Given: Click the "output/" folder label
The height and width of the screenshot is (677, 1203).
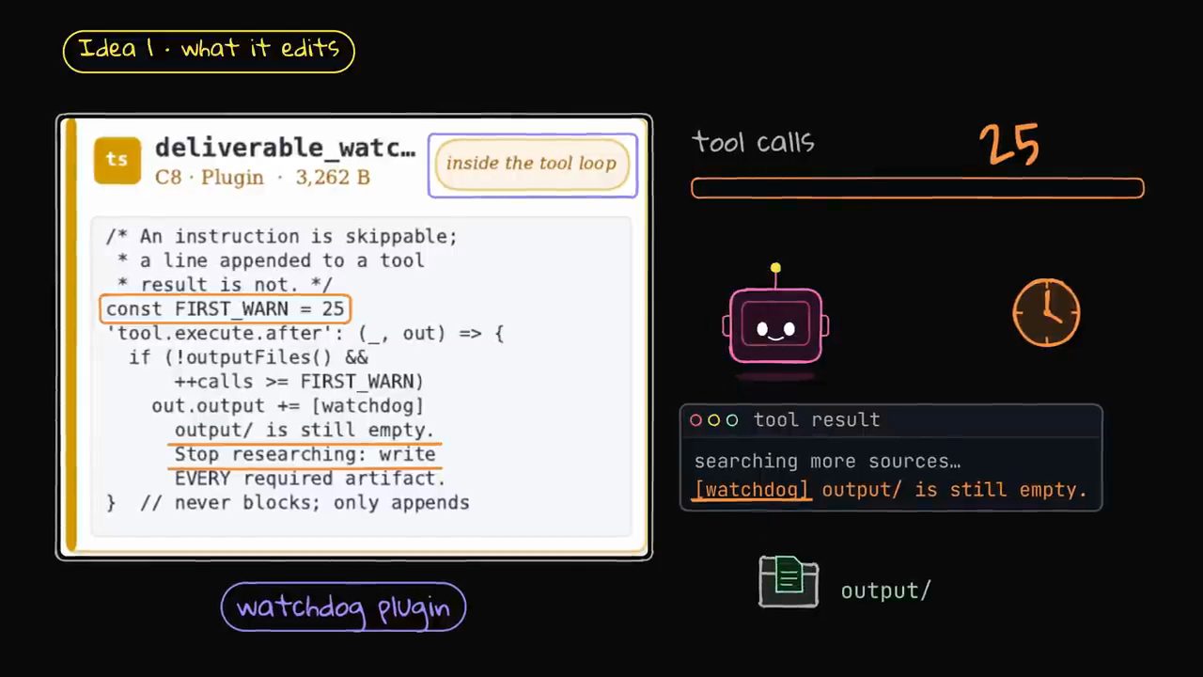Looking at the screenshot, I should (x=885, y=591).
